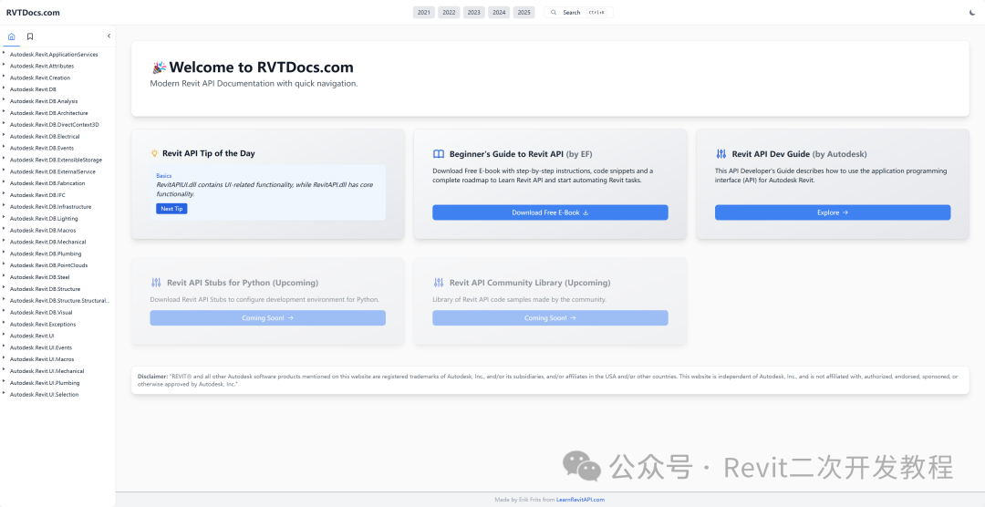Click the search magnifier icon
The width and height of the screenshot is (985, 507).
coord(555,13)
